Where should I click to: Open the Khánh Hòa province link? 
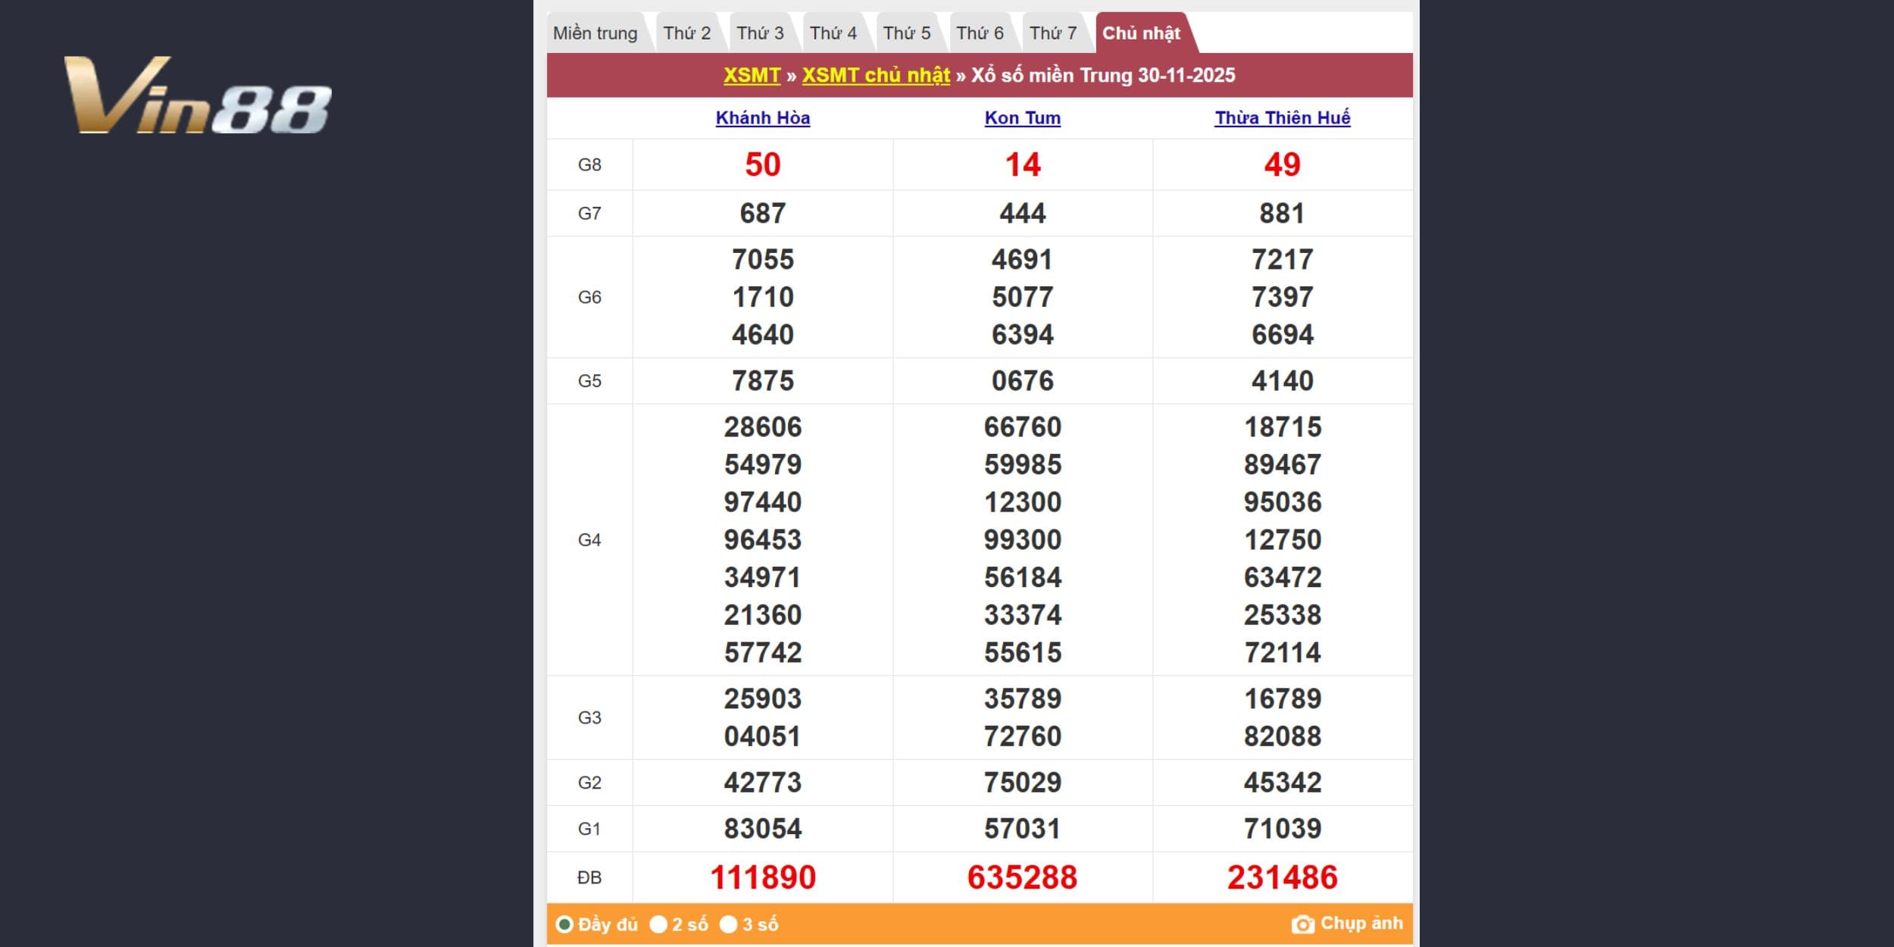[x=763, y=118]
